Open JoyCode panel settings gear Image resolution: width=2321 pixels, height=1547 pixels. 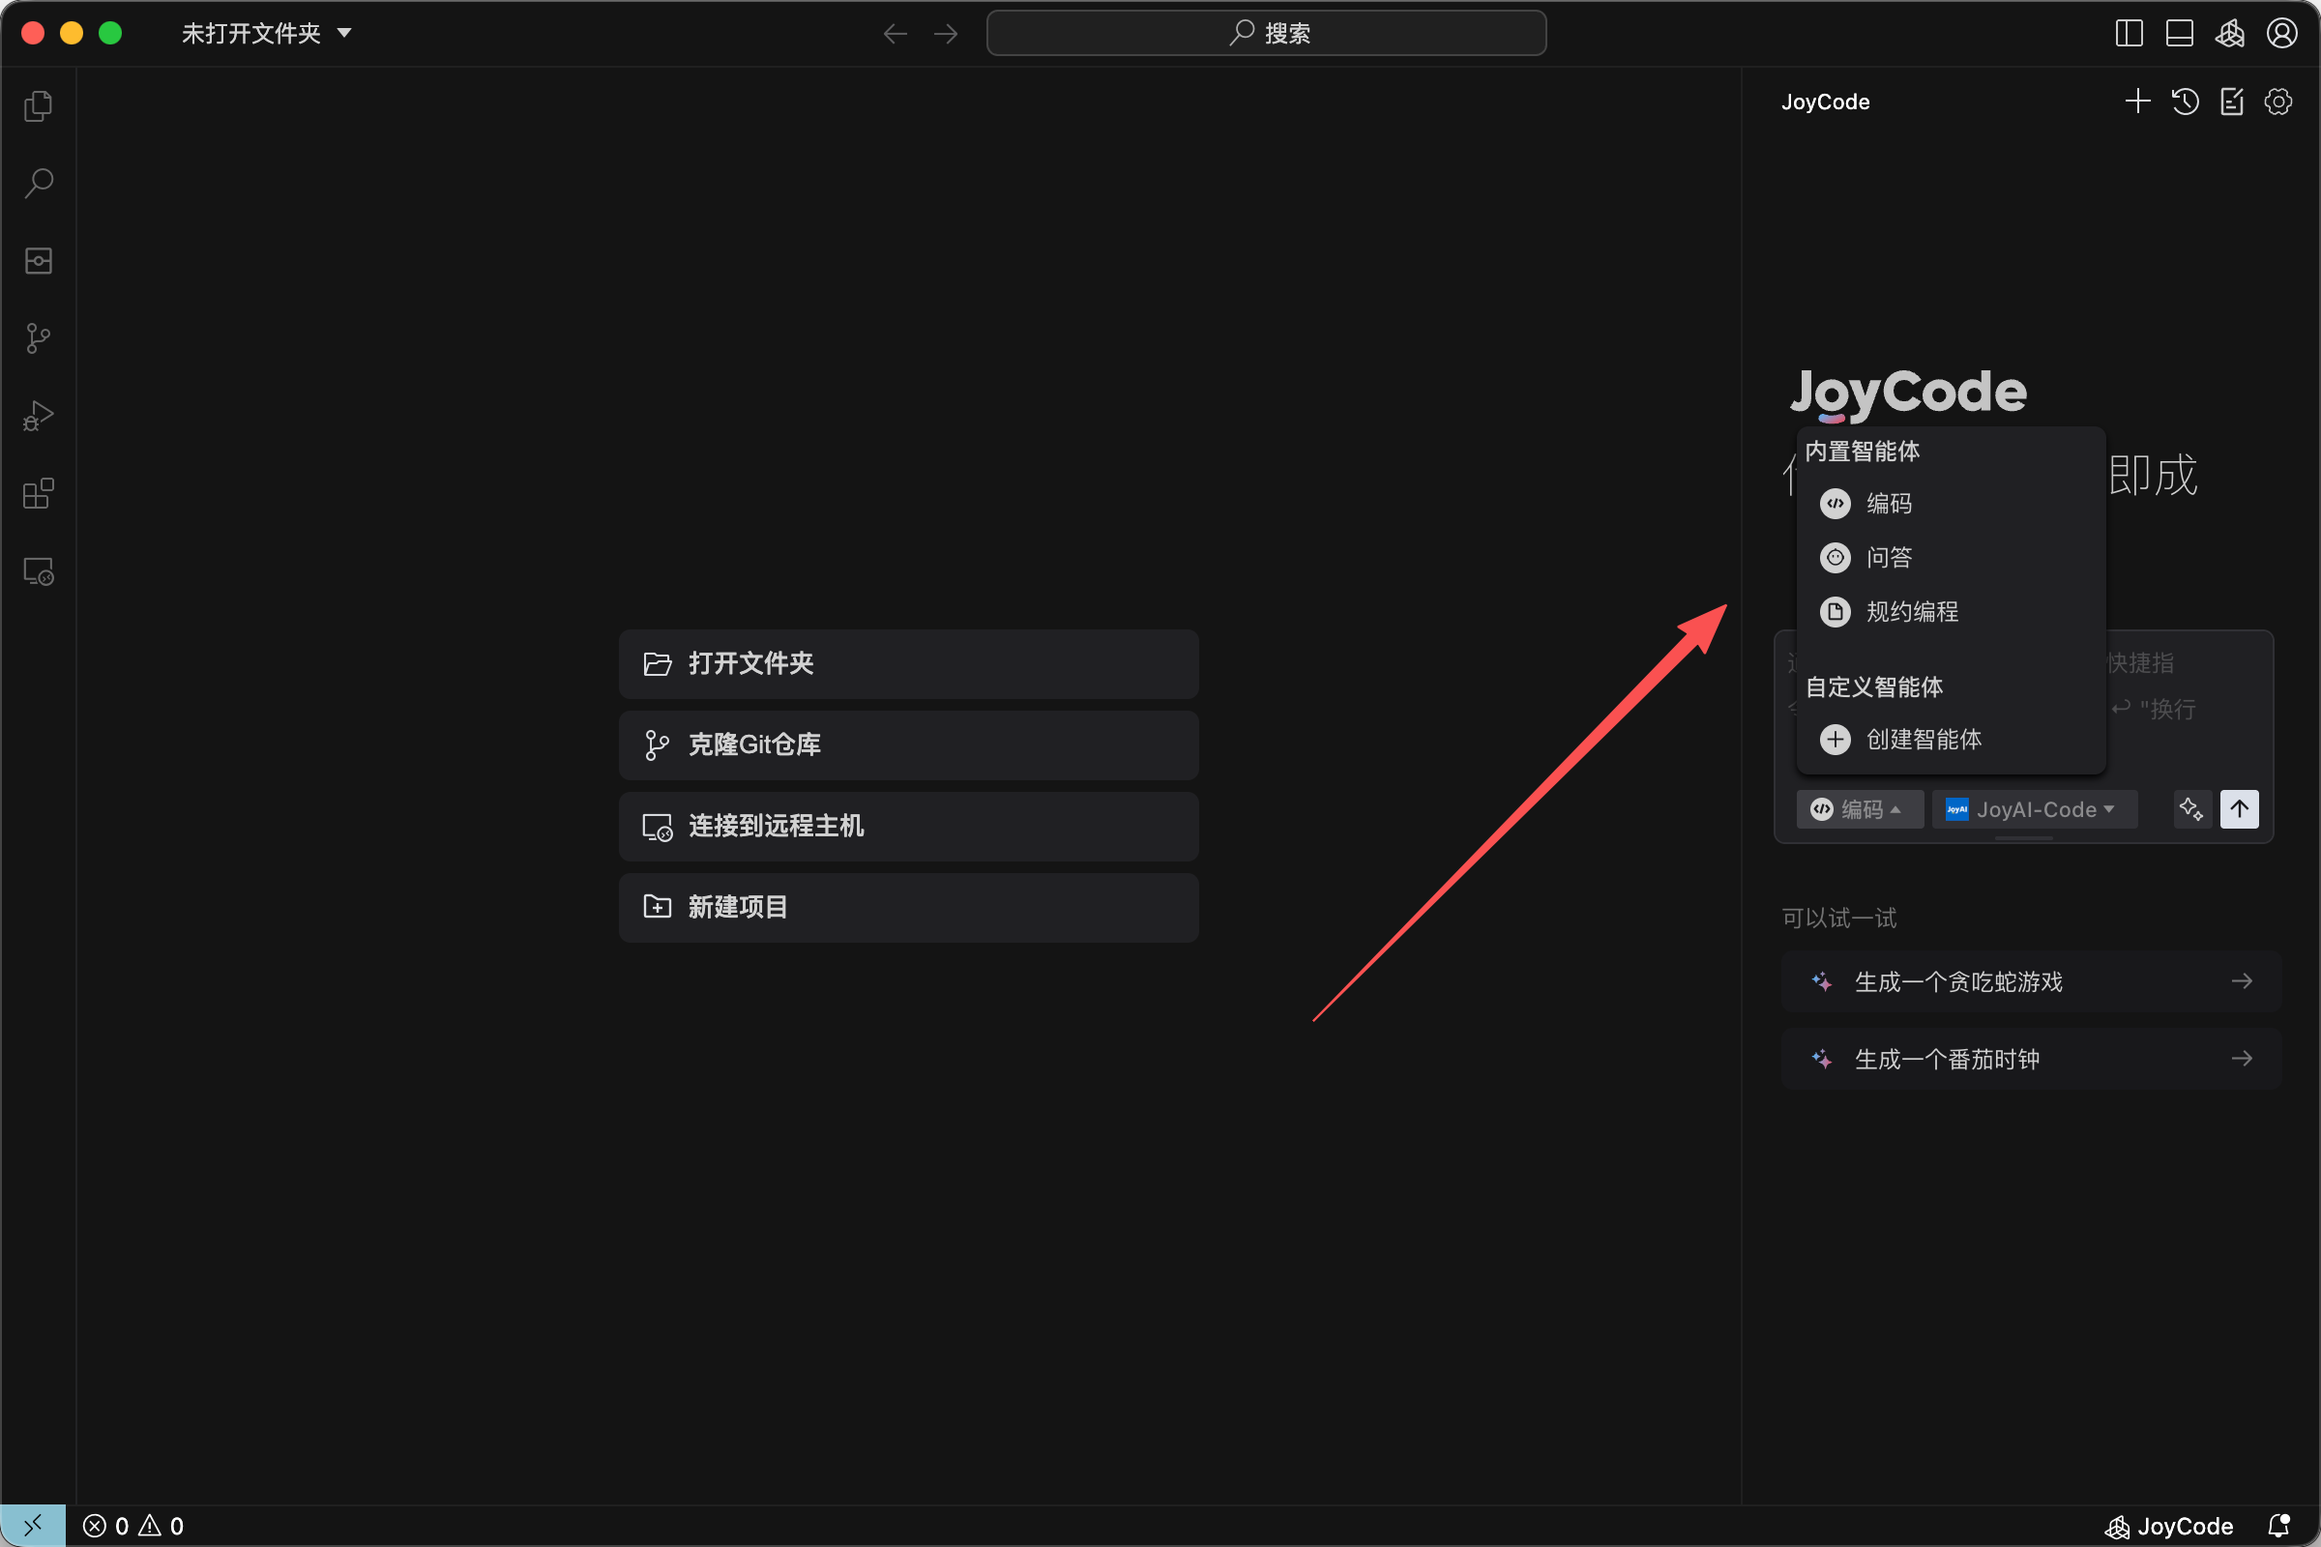[x=2278, y=102]
